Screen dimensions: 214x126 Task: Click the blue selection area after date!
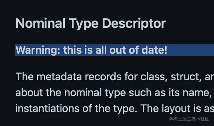(190, 50)
